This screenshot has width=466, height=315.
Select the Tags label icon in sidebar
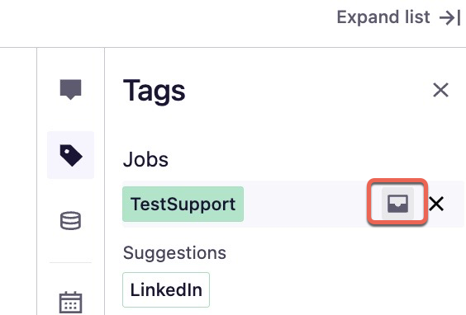(x=71, y=155)
